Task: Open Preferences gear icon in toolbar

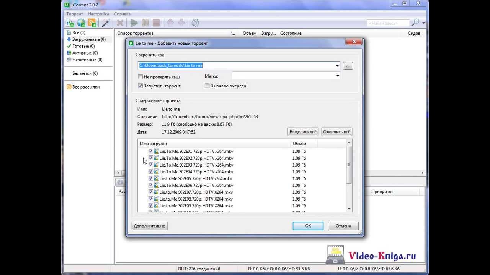Action: tap(195, 23)
